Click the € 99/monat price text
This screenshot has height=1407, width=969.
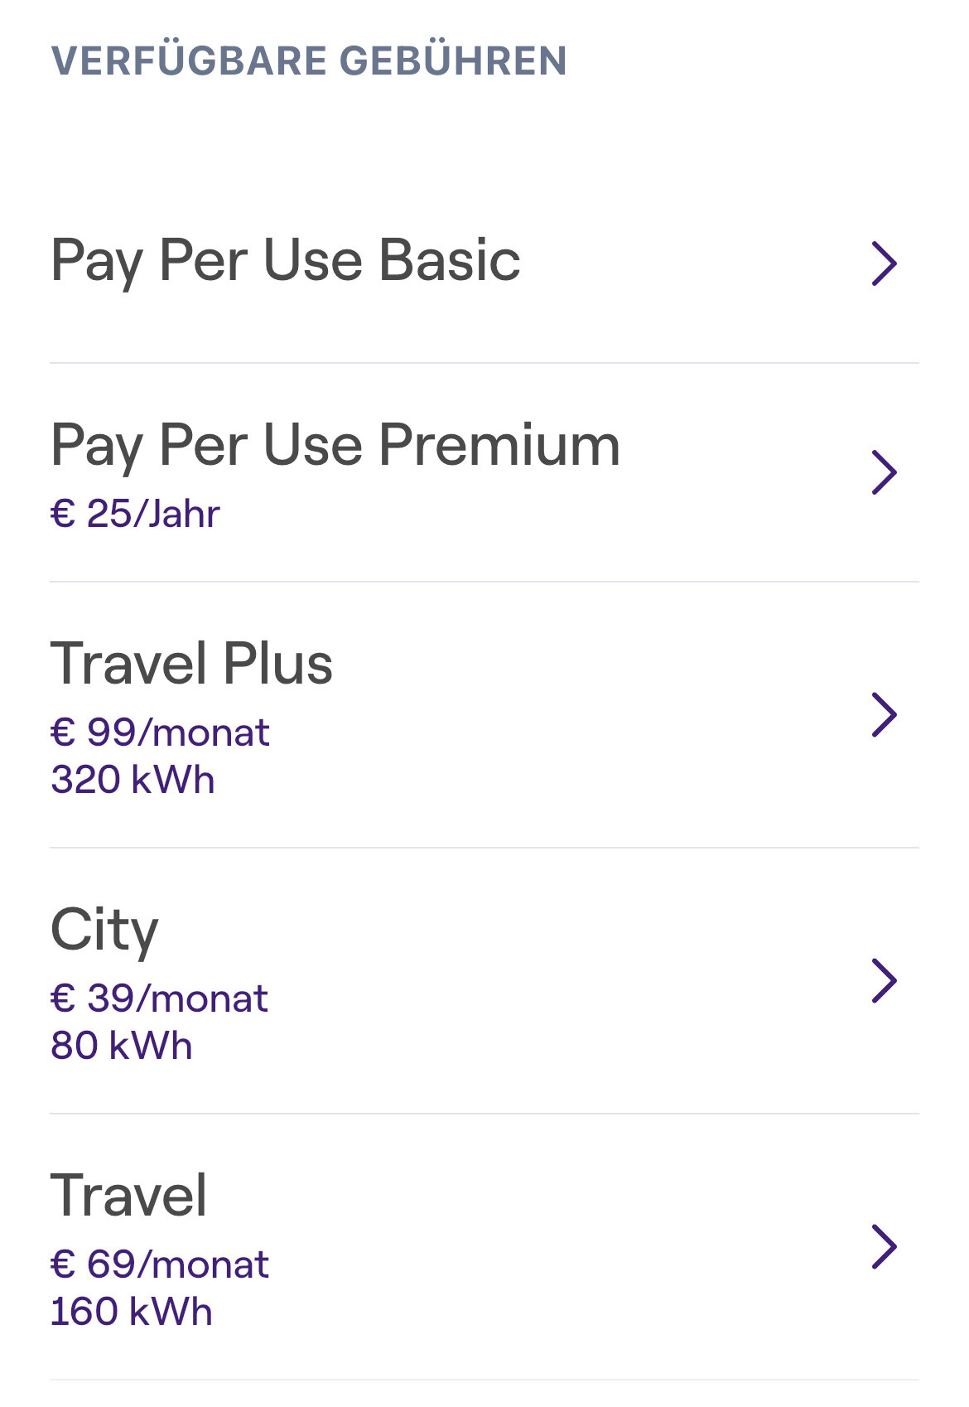[x=160, y=733]
